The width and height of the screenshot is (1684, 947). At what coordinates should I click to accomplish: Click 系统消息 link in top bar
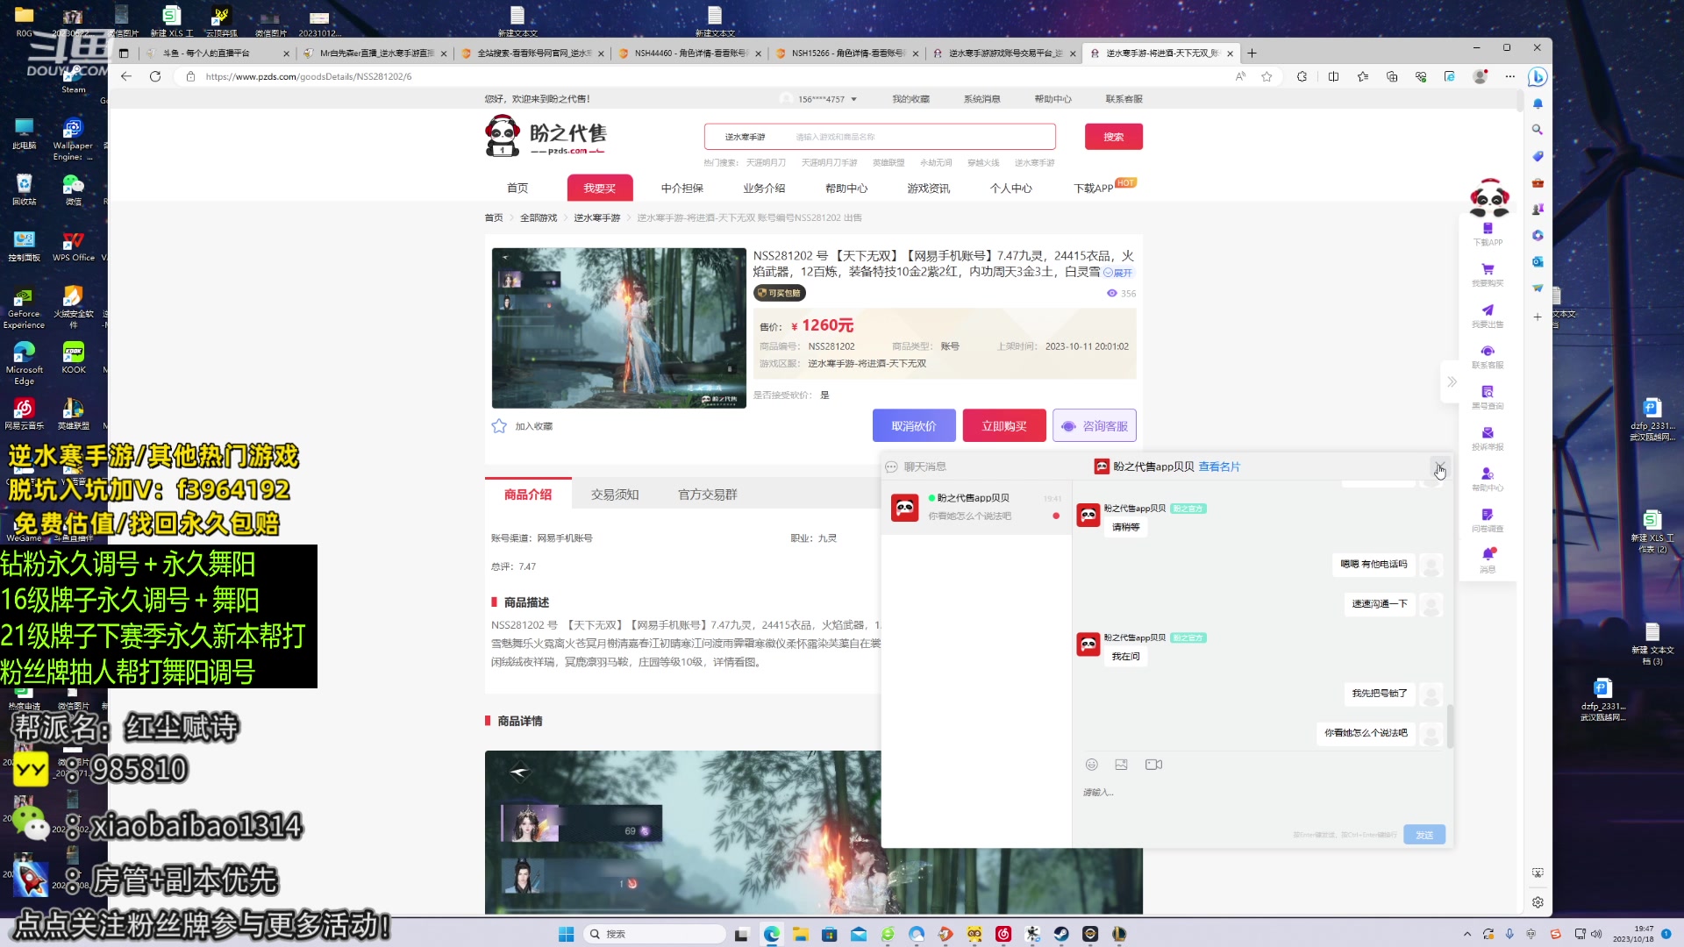pos(981,99)
